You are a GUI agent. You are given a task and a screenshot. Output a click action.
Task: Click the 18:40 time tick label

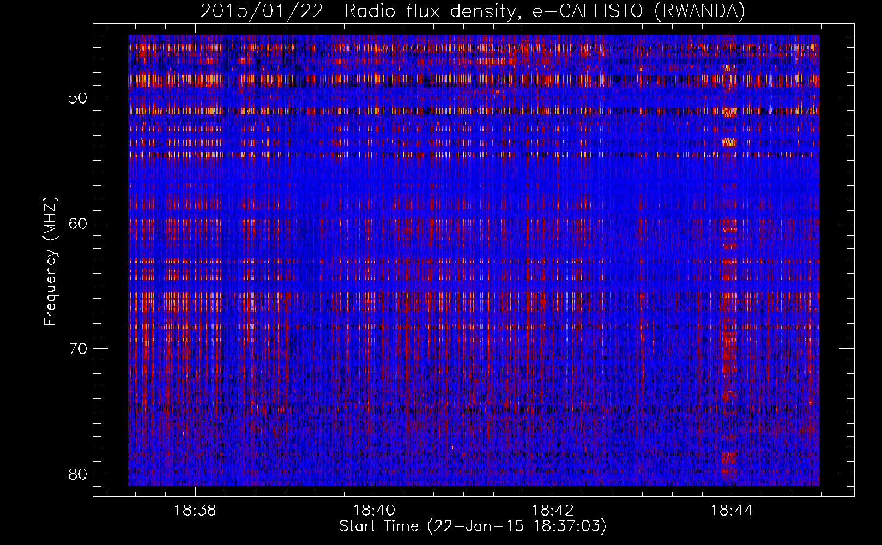coord(373,510)
